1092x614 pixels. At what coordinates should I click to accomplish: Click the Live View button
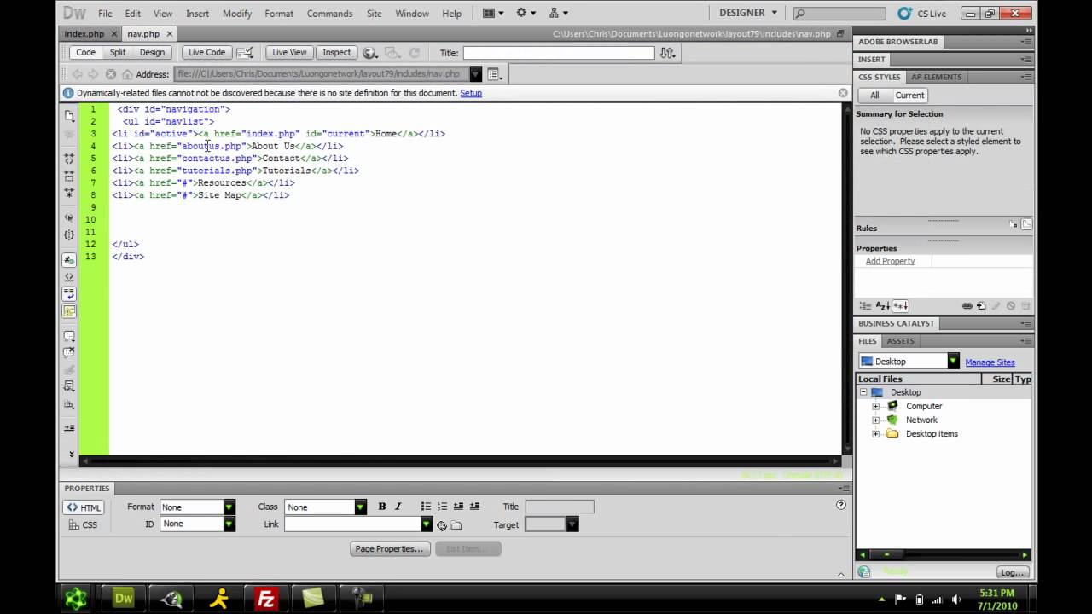[289, 53]
